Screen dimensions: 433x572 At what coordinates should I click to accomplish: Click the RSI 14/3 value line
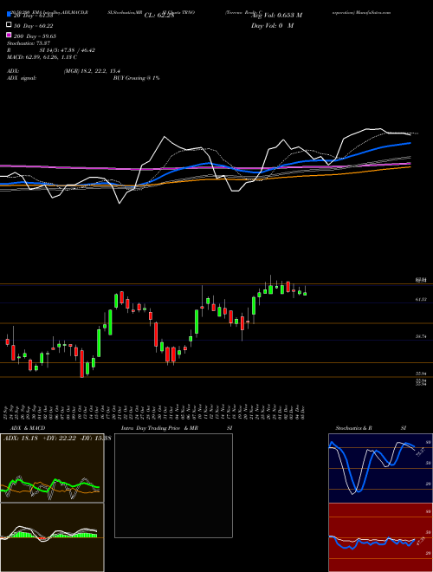tap(51, 50)
